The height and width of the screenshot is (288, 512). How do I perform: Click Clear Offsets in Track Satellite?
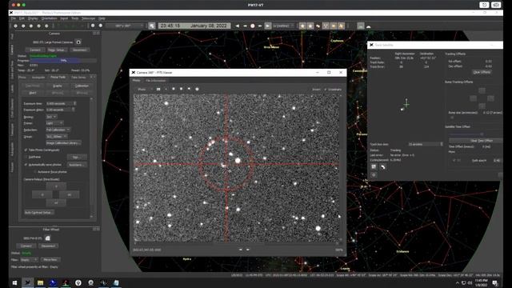coord(482,72)
